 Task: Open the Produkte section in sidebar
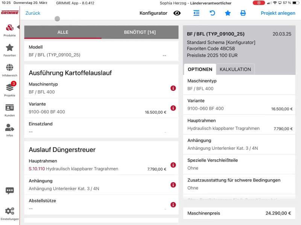[x=10, y=30]
